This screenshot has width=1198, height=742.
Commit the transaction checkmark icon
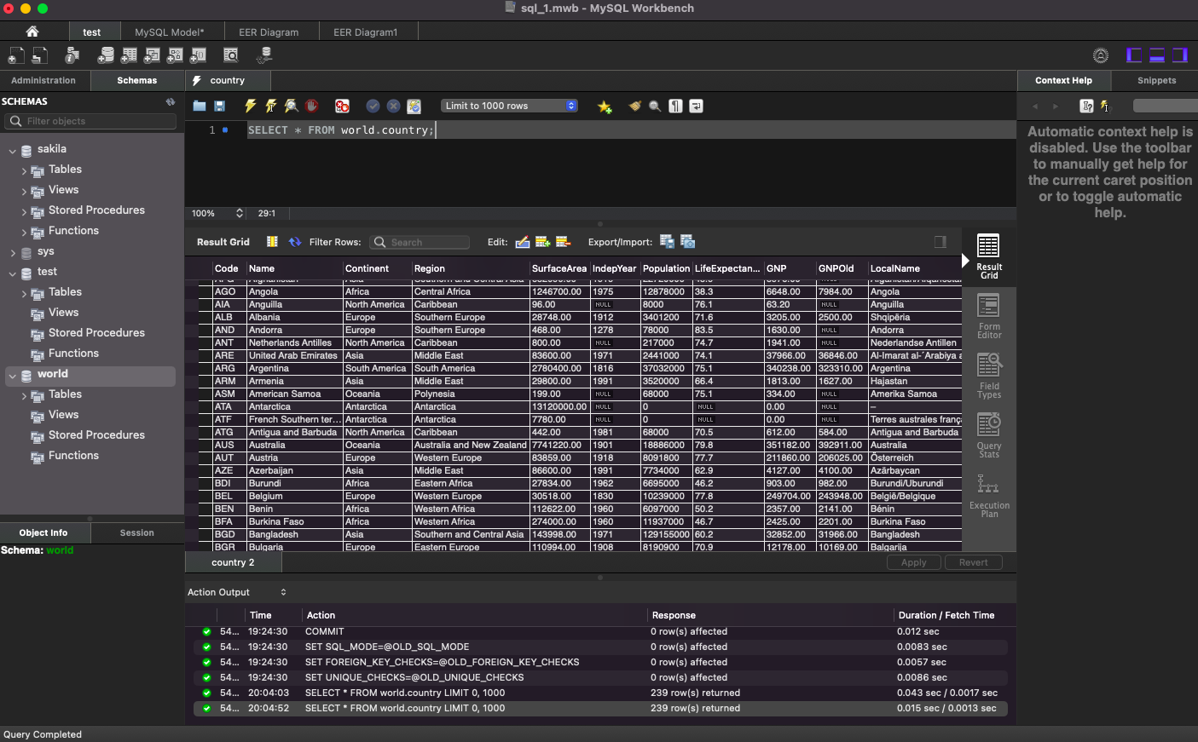[373, 106]
